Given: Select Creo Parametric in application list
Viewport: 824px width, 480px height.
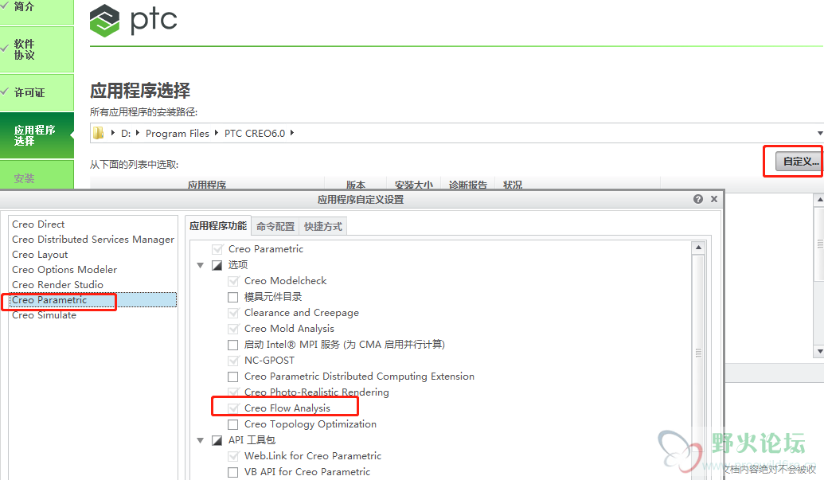Looking at the screenshot, I should pos(93,300).
